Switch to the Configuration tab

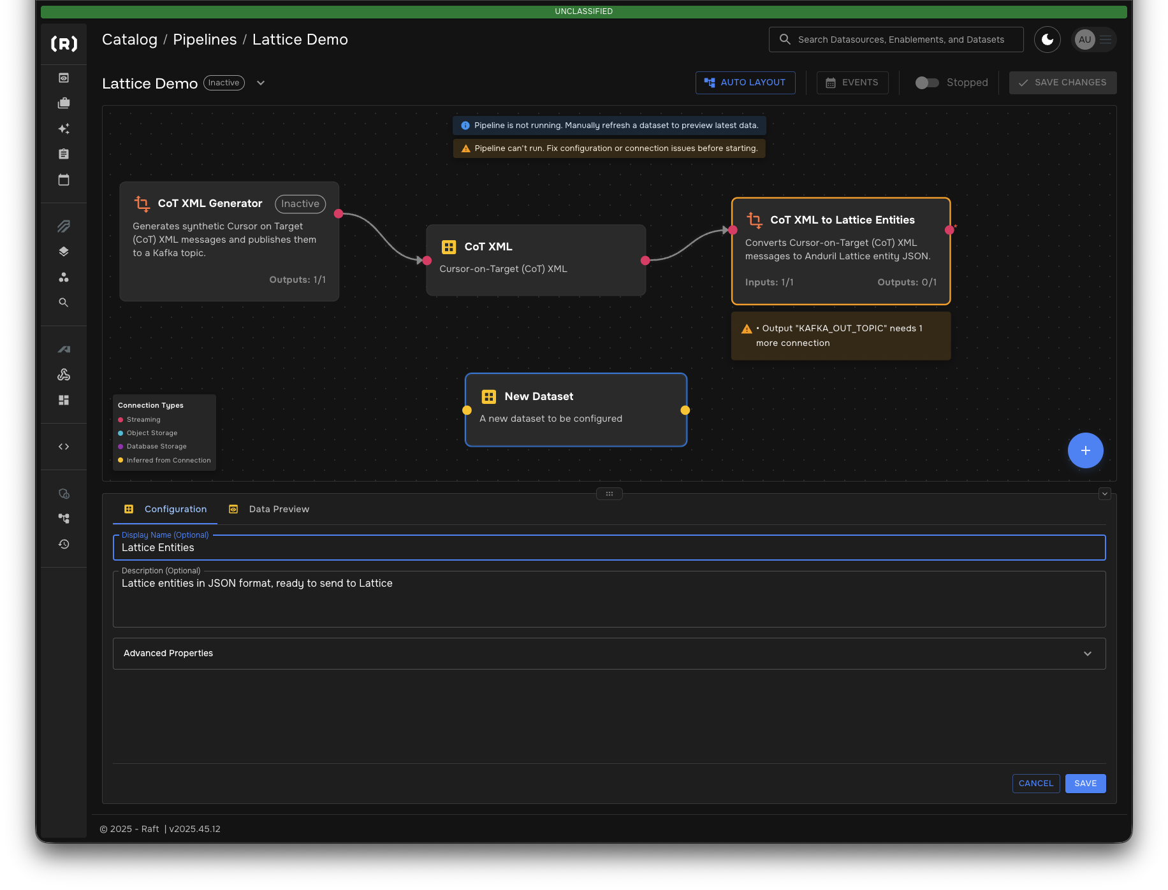click(x=166, y=509)
